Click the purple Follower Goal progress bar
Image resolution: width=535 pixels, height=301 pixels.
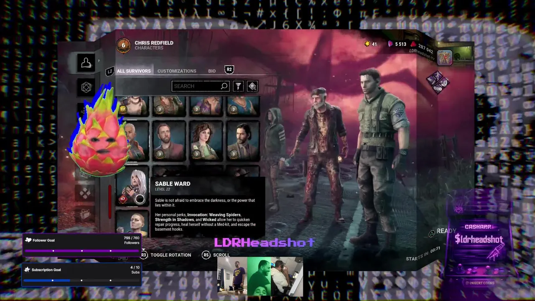click(82, 251)
